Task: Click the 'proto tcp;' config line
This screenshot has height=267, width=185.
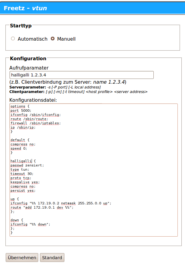Action: 21,178
